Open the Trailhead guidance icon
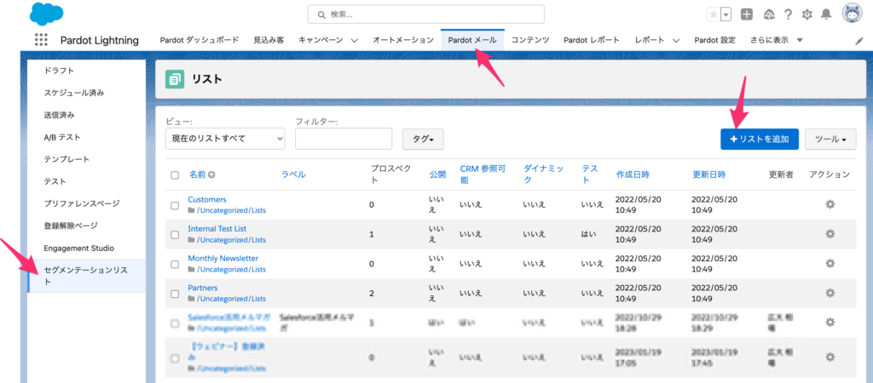 pos(770,14)
